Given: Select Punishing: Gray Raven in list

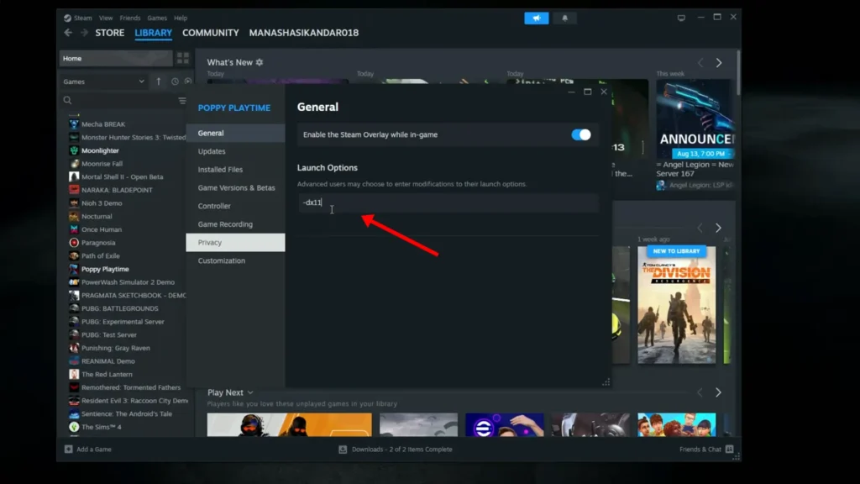Looking at the screenshot, I should coord(115,348).
